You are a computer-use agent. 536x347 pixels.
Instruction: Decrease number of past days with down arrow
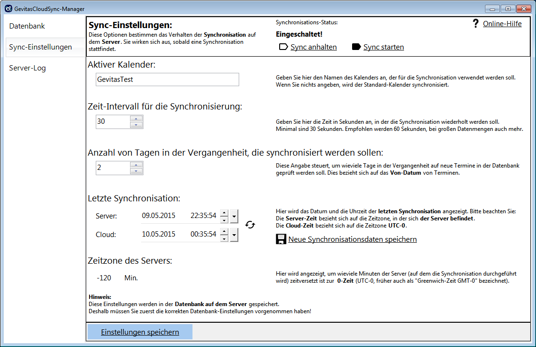[136, 171]
